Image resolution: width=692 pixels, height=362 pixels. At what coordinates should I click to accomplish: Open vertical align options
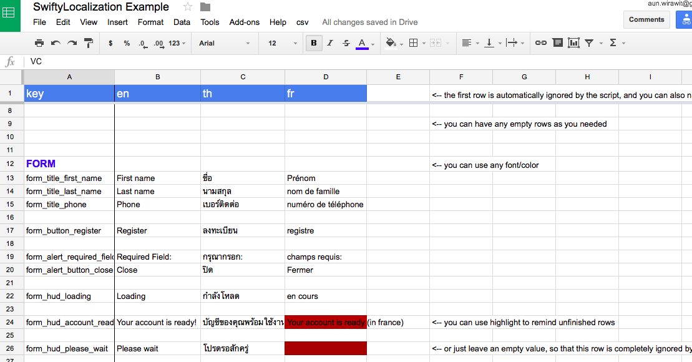[x=489, y=43]
